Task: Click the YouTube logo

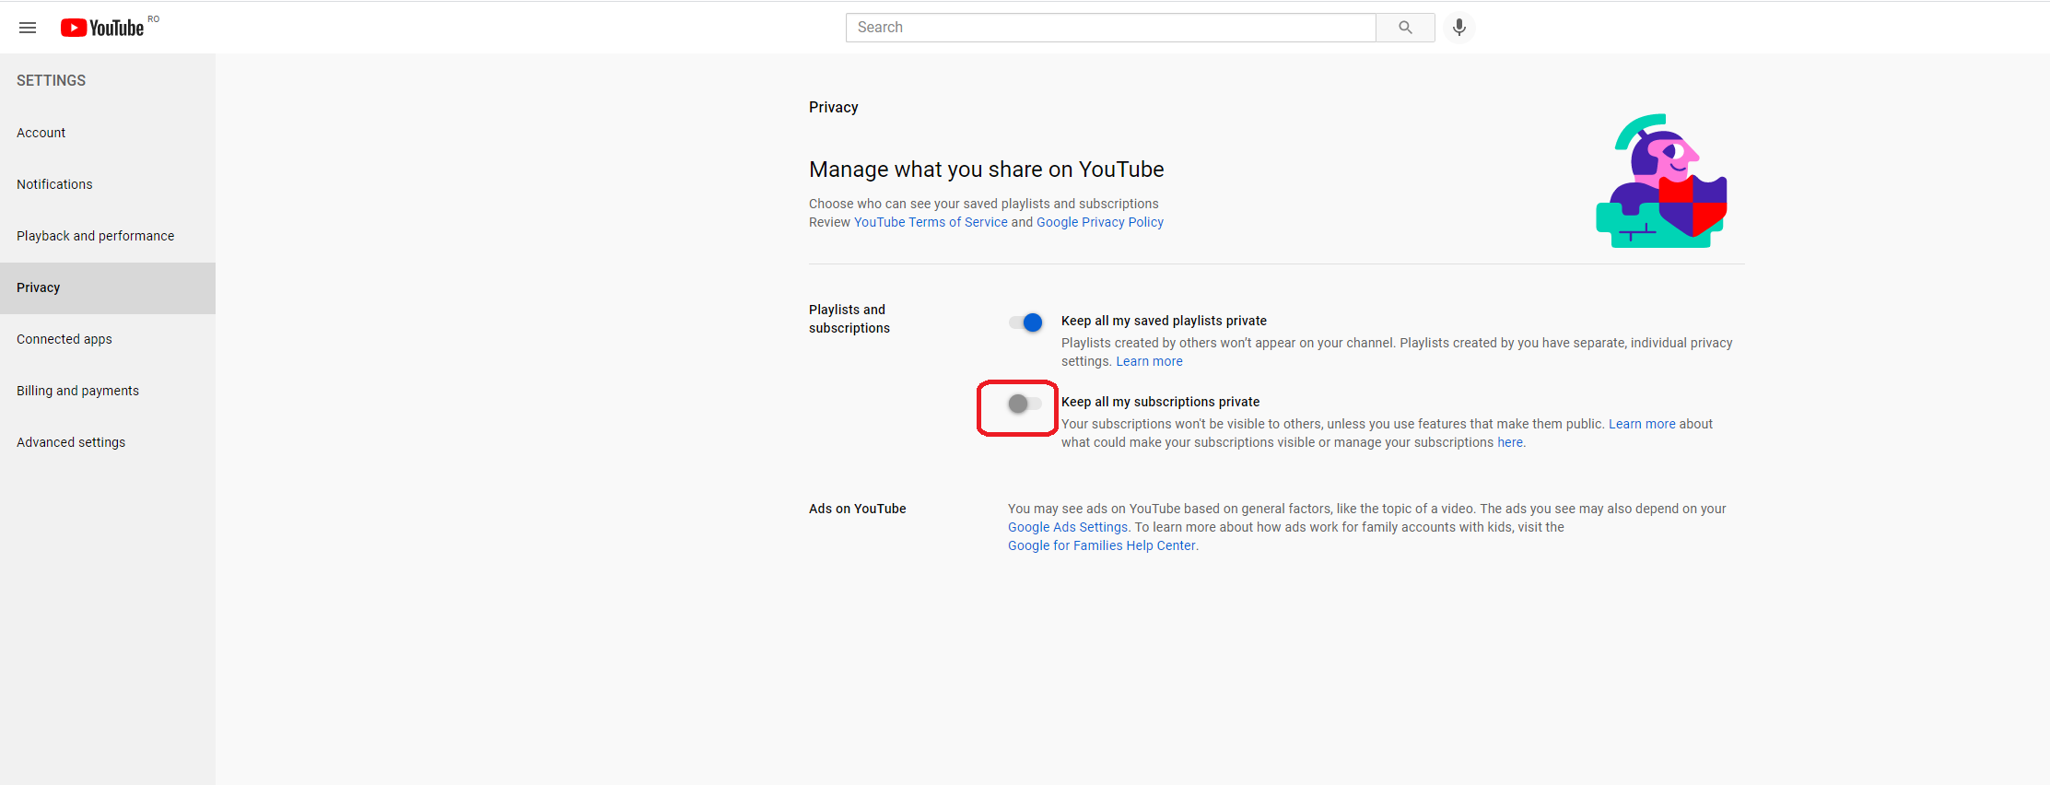Action: 102,28
